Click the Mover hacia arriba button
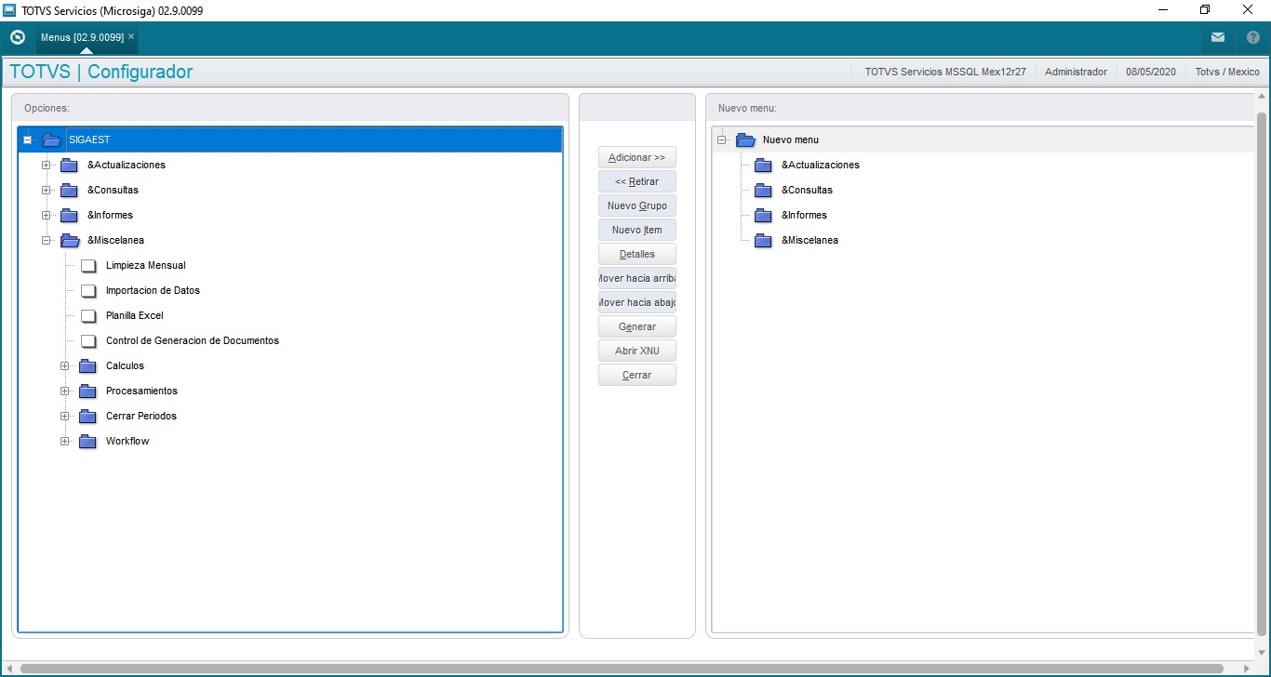Viewport: 1271px width, 677px height. coord(637,278)
